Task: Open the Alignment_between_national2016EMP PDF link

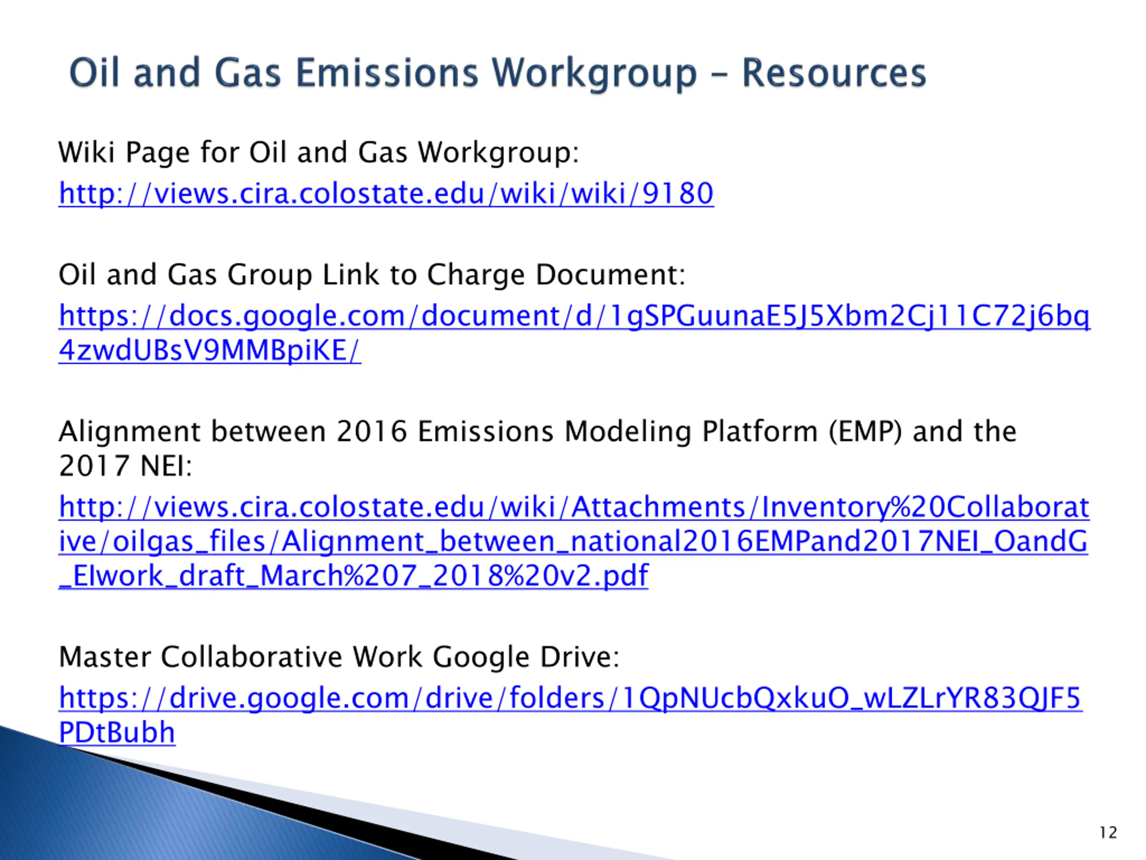Action: [x=573, y=541]
